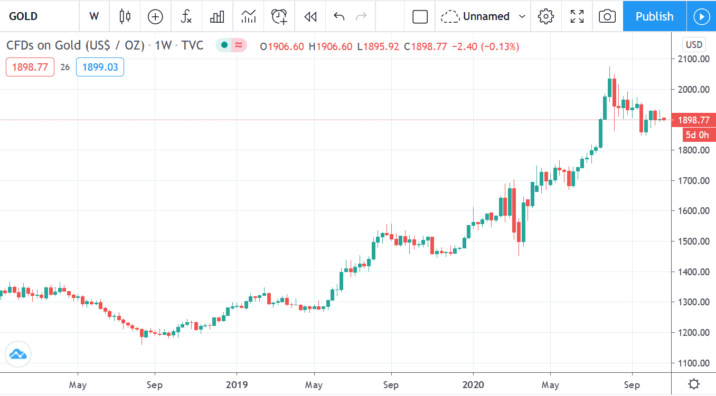
Task: Toggle the market status indicator pill
Action: click(x=231, y=46)
